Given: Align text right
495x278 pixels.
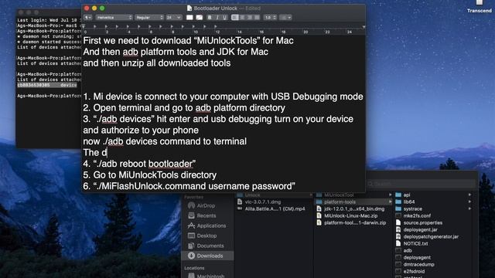Looking at the screenshot, I should point(249,17).
